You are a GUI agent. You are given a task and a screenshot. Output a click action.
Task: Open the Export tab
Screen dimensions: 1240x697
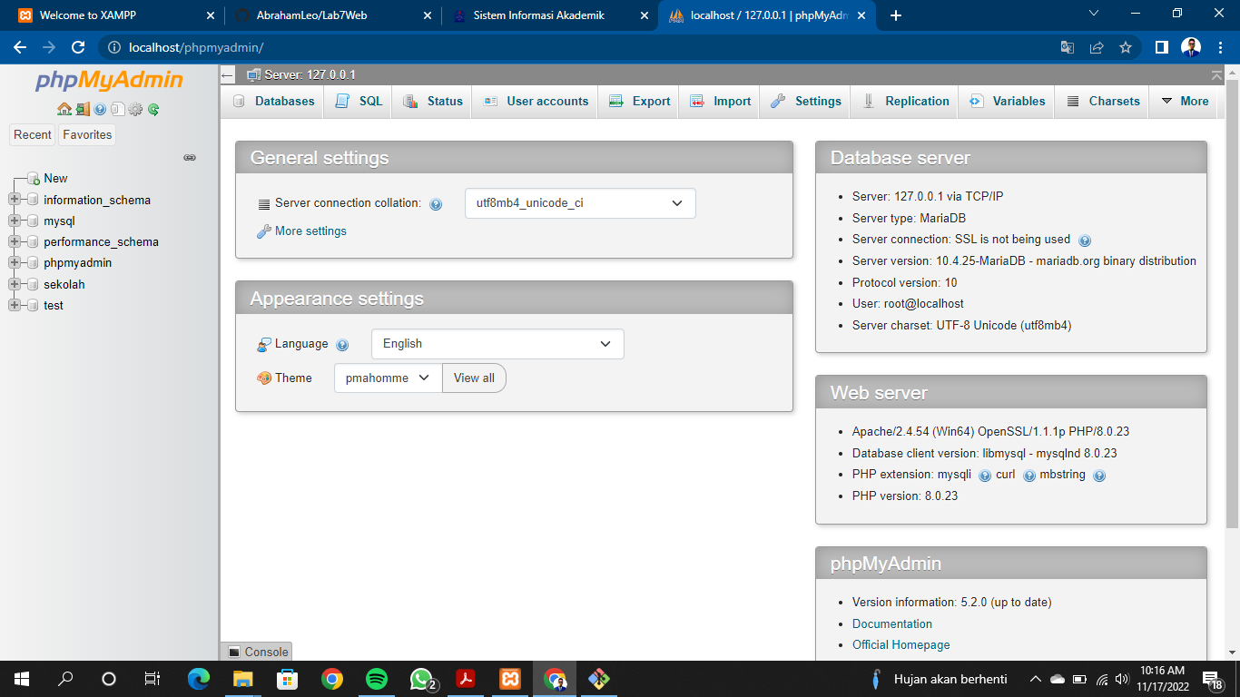[x=639, y=102]
